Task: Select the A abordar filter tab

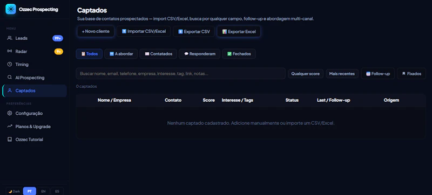Action: 121,54
